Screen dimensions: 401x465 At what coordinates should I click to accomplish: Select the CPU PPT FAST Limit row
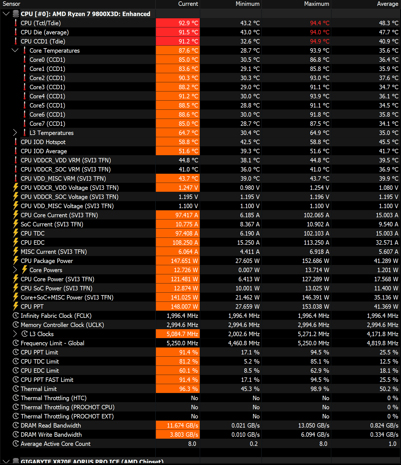[x=200, y=380]
